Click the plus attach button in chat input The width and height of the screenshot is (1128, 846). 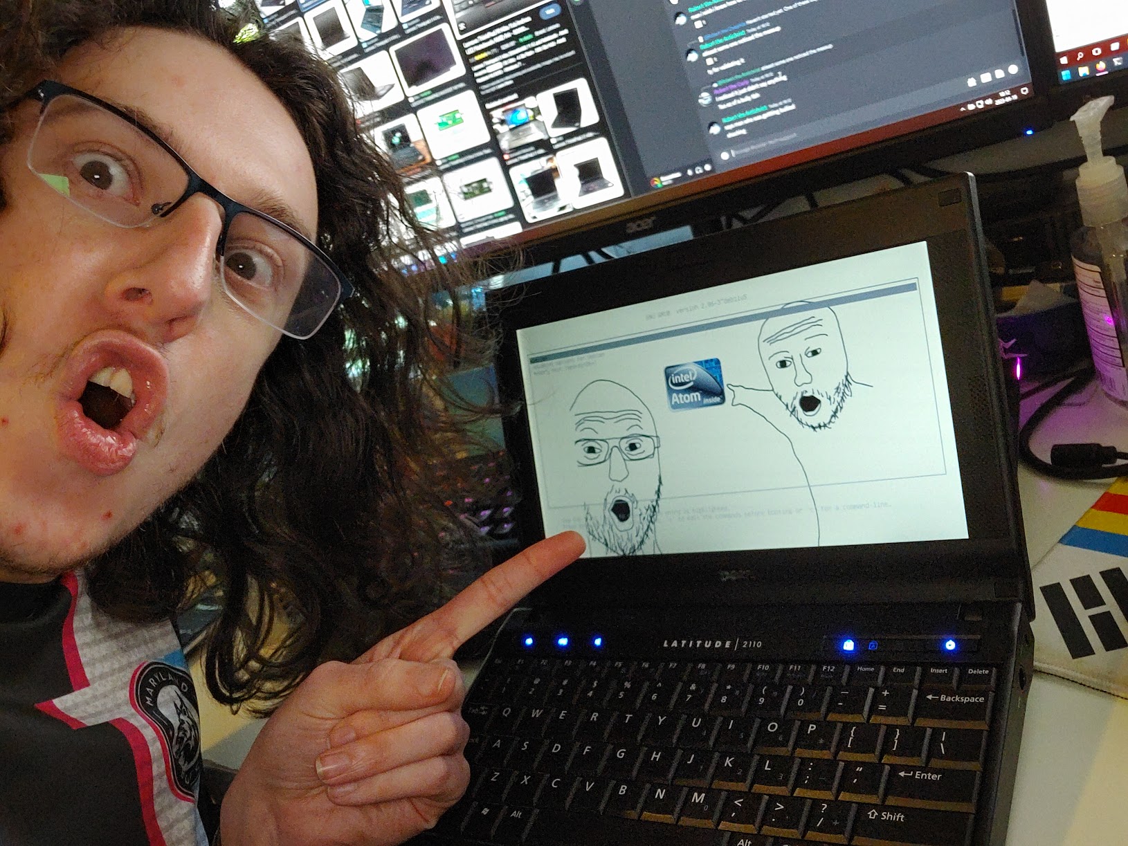pos(725,155)
